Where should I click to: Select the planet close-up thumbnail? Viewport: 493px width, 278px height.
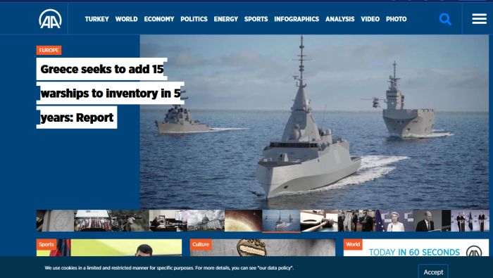tap(244, 221)
